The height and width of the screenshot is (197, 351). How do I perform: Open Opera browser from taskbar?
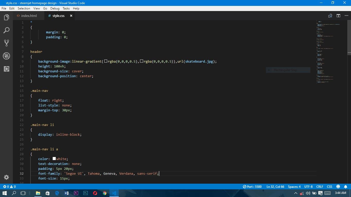(95, 193)
